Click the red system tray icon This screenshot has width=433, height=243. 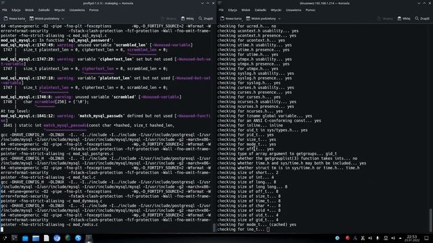pos(347,238)
